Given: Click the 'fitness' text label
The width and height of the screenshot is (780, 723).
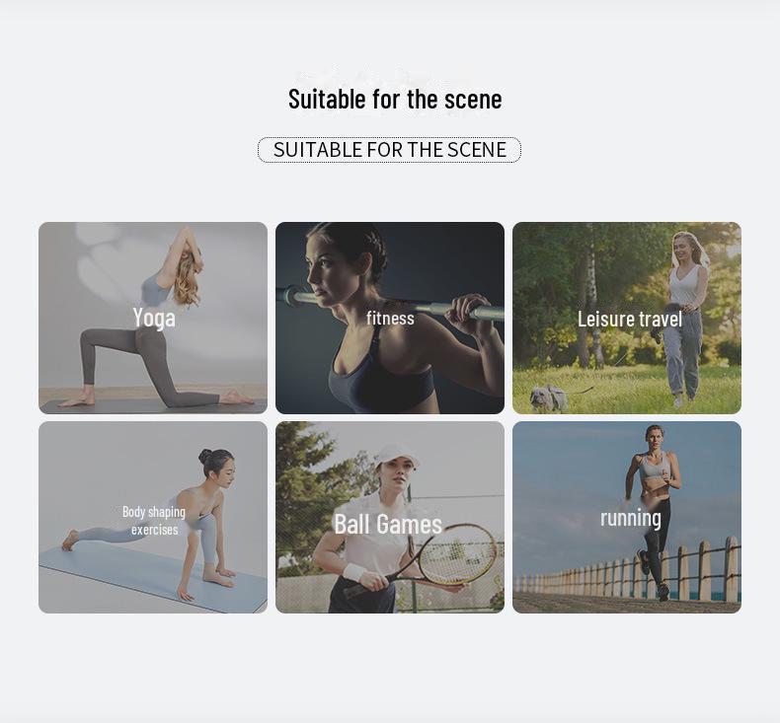Looking at the screenshot, I should click(x=390, y=318).
